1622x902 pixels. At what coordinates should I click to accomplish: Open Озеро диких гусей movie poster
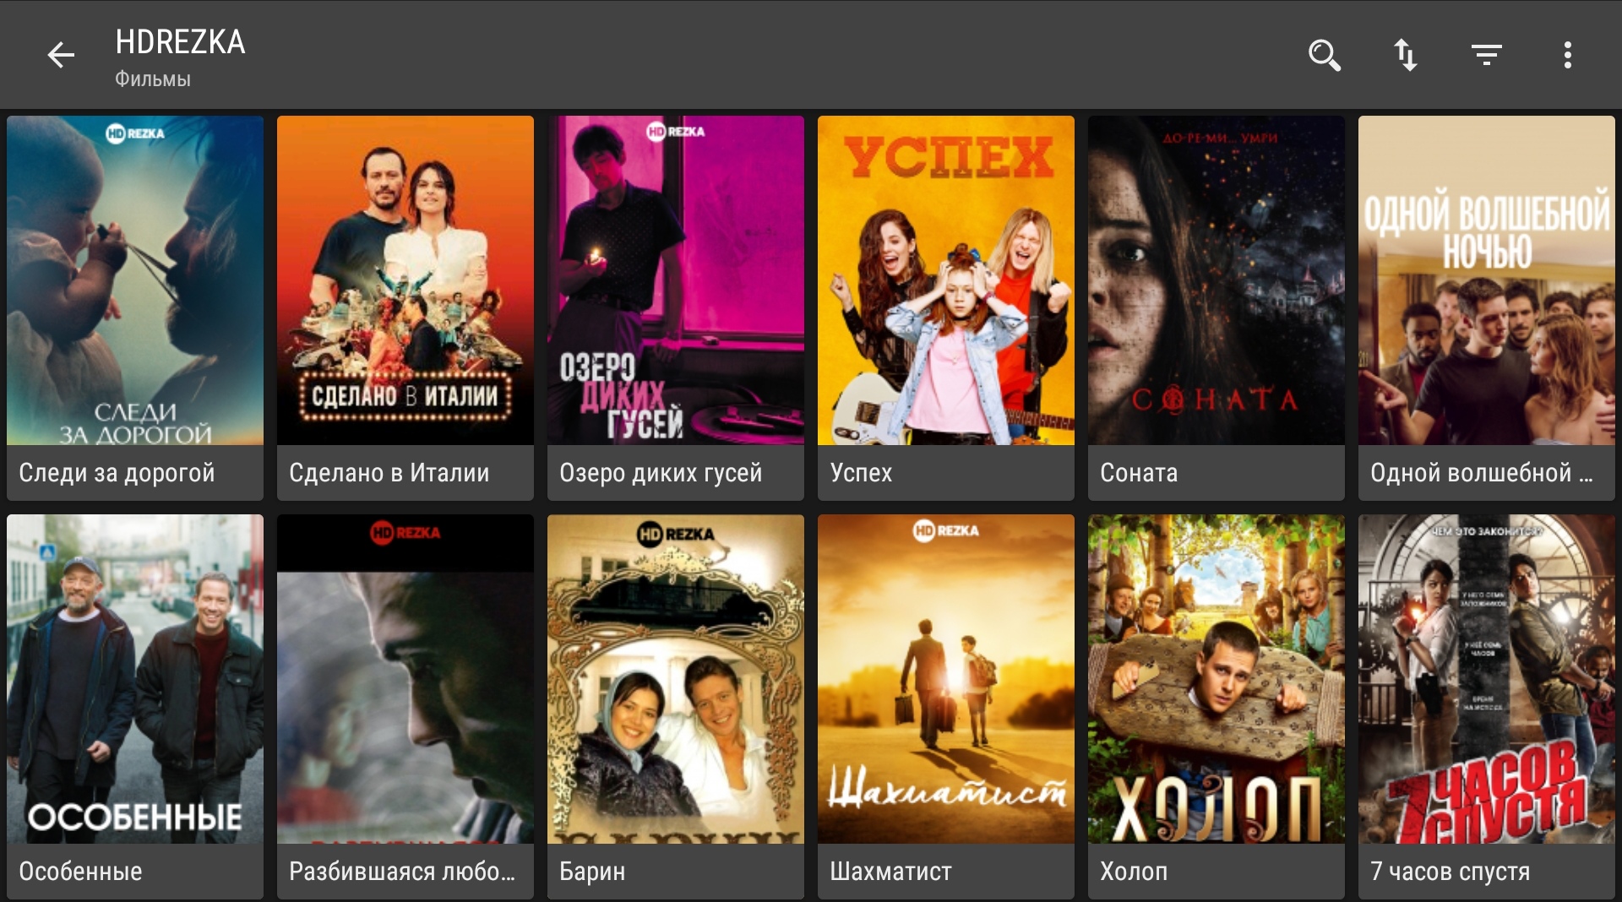[x=676, y=280]
